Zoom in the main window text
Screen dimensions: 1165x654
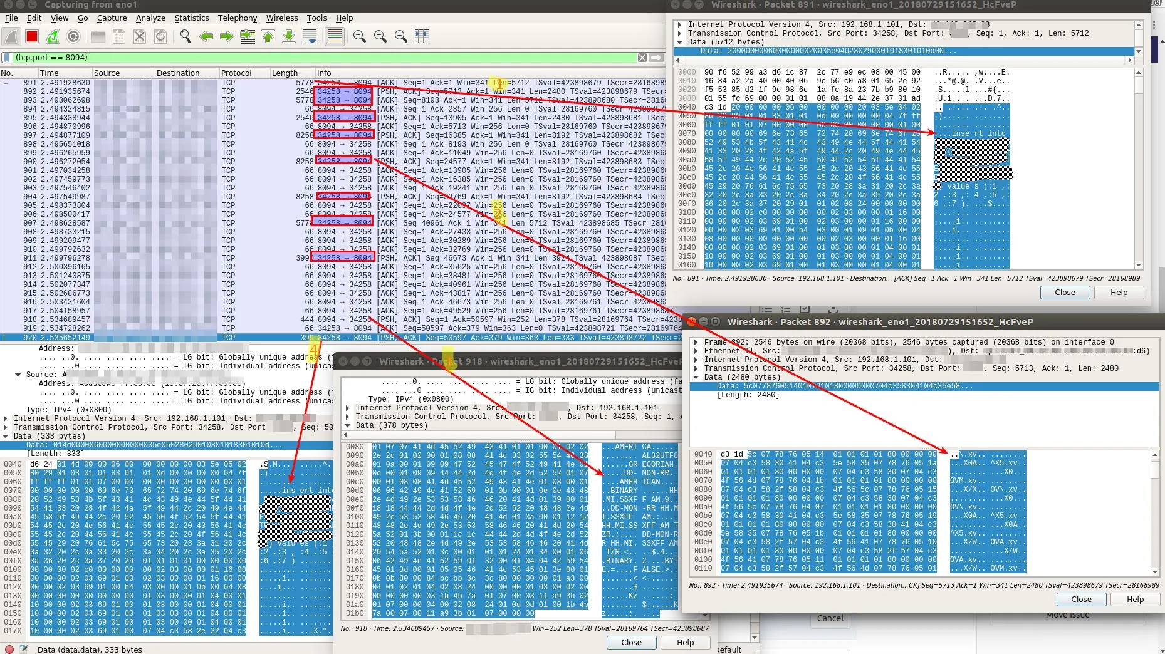click(x=360, y=37)
